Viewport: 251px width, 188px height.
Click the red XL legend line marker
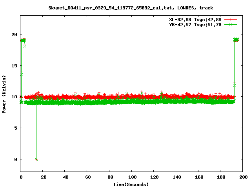(231, 19)
